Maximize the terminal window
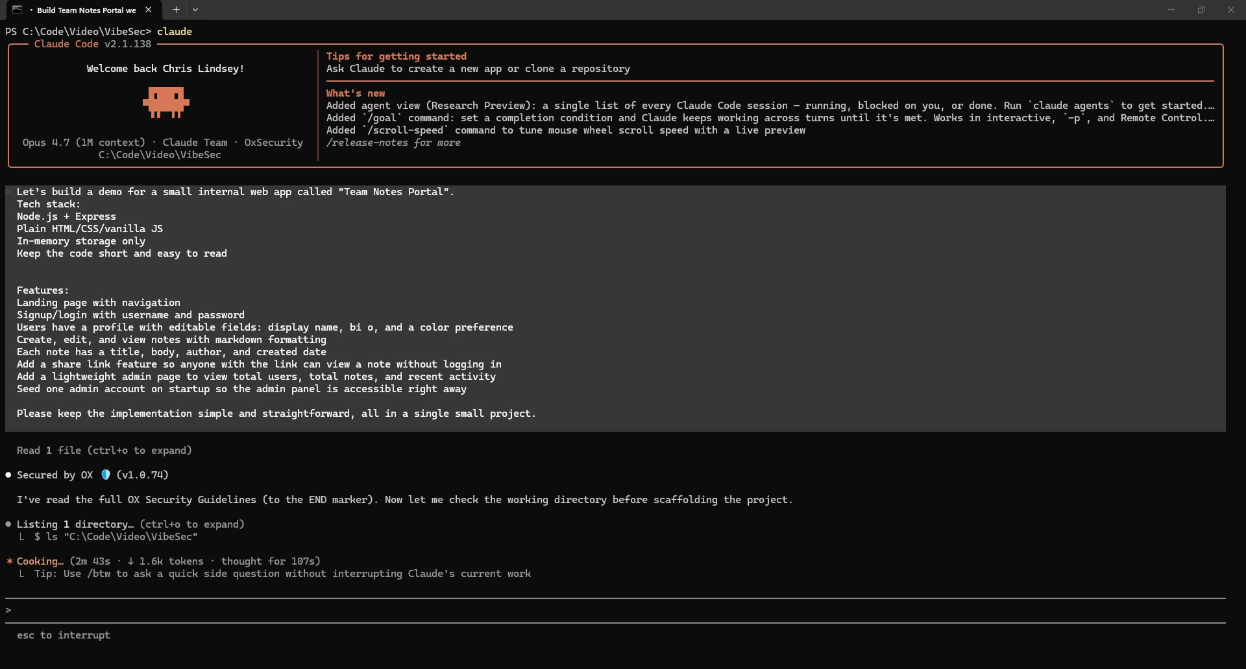Screen dimensions: 1246x669 [1201, 10]
